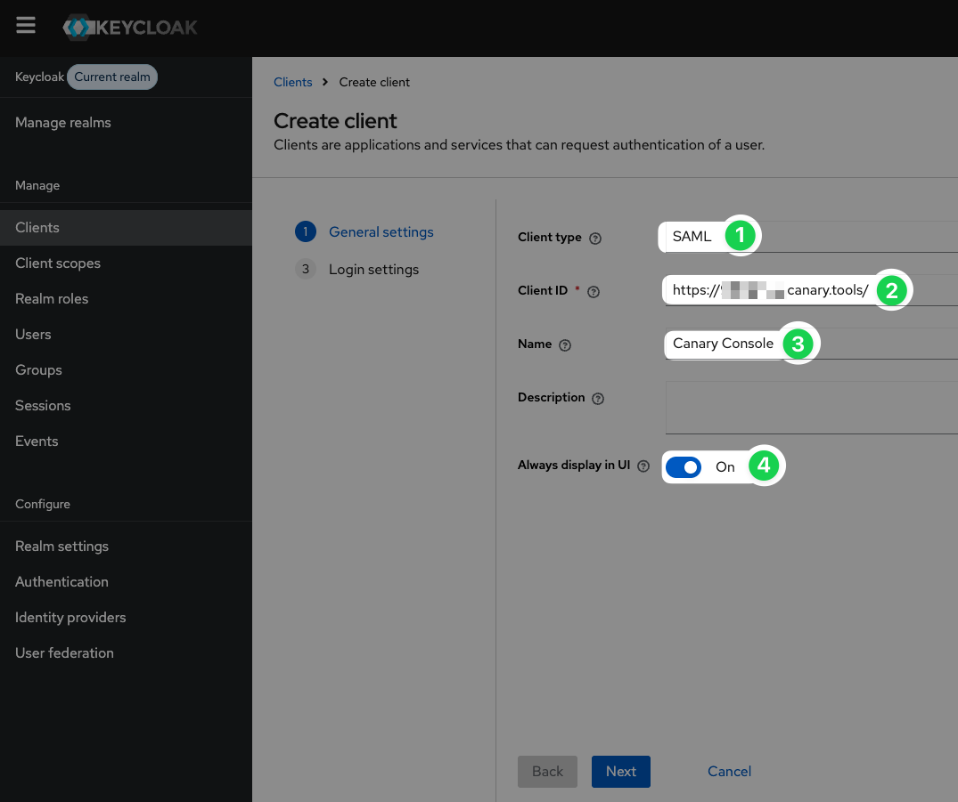Click the Client ID input field
958x802 pixels.
click(811, 290)
